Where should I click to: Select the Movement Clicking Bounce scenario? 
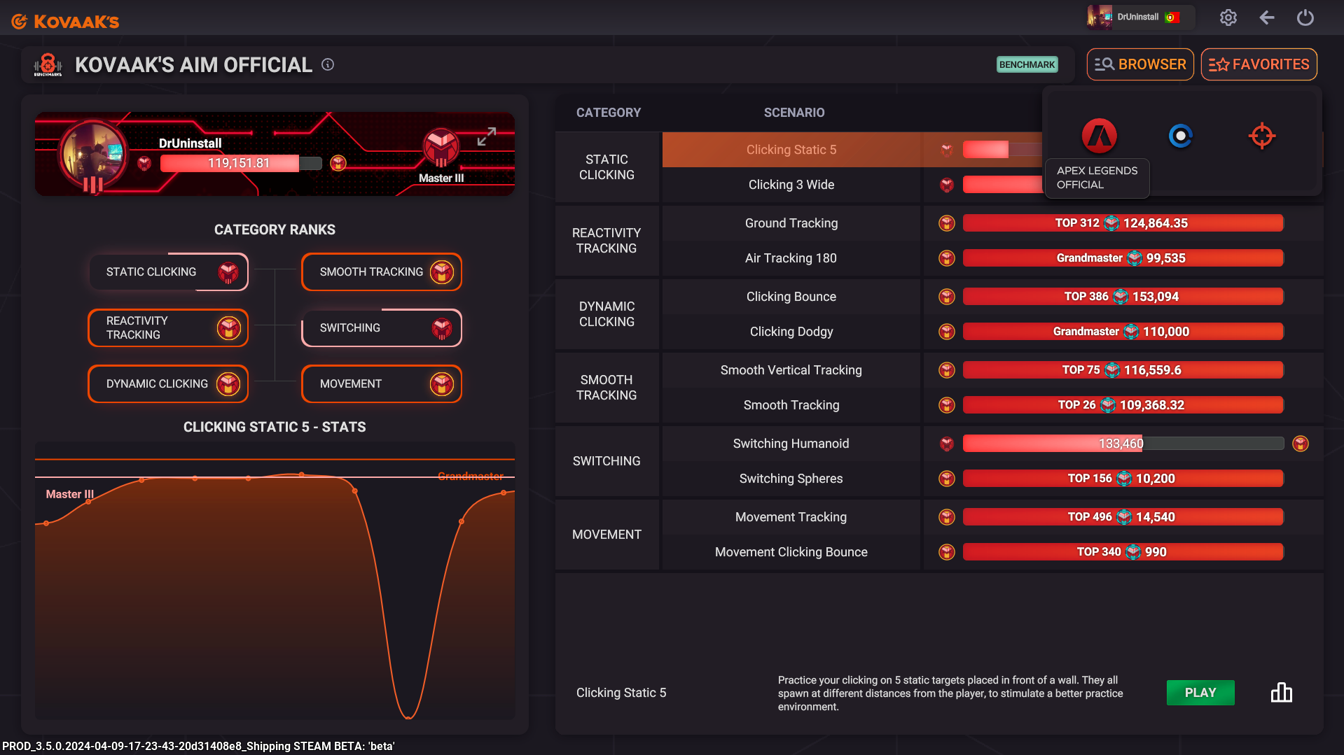(x=791, y=552)
